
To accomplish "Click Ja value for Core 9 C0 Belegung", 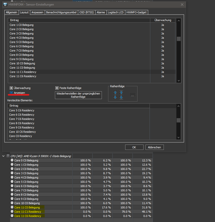I will (x=163, y=59).
